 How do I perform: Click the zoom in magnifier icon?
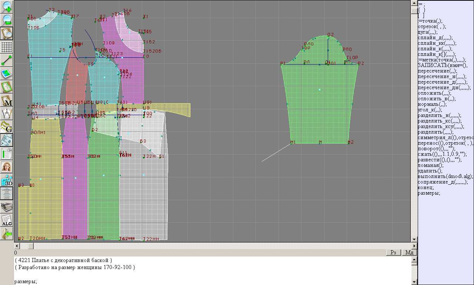(x=7, y=7)
